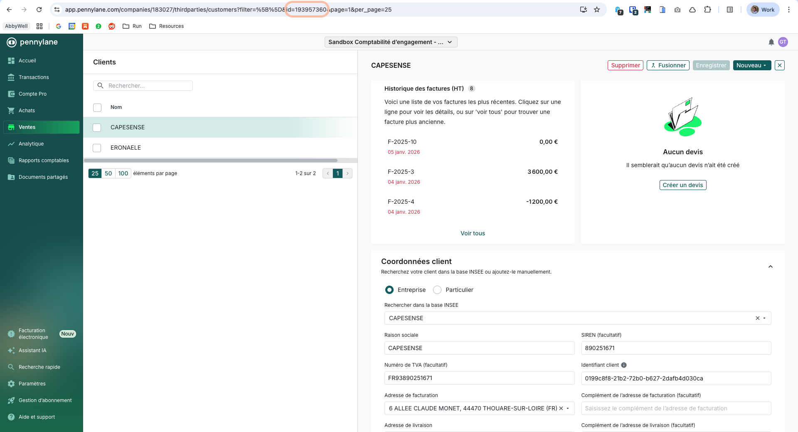Open the Sandbox Comptabilité company dropdown

coord(390,42)
